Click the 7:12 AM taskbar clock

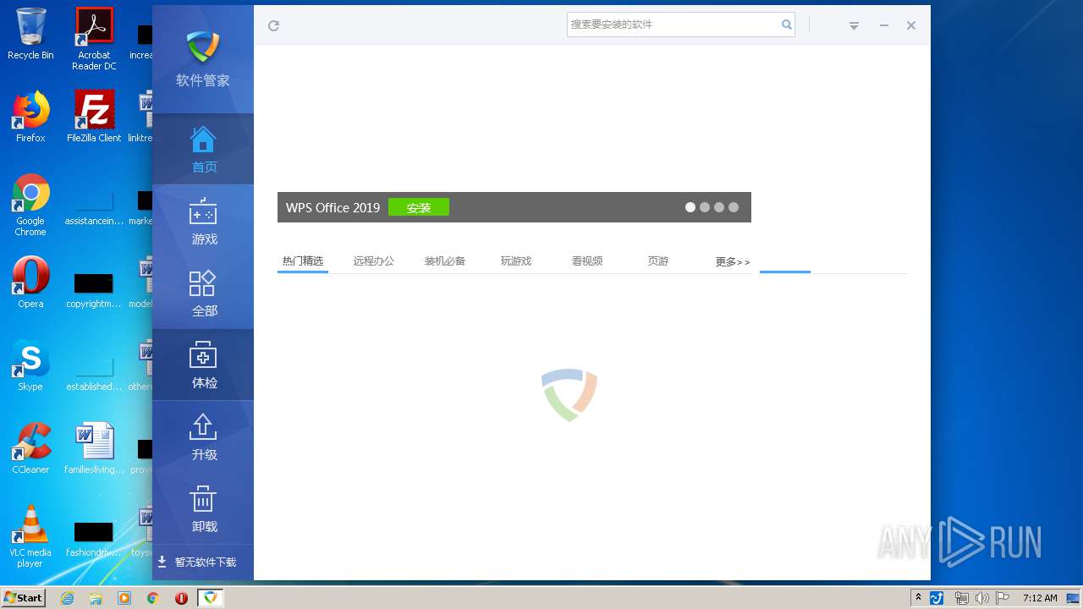(x=1040, y=598)
